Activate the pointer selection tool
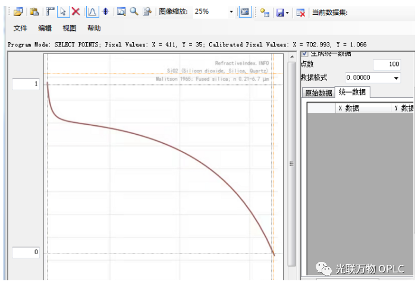 click(63, 11)
